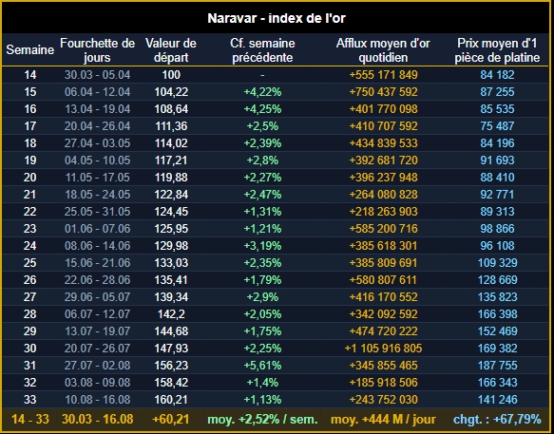The height and width of the screenshot is (434, 554).
Task: Click the Prix moyen d'1 pièce de platine header
Action: tap(497, 50)
